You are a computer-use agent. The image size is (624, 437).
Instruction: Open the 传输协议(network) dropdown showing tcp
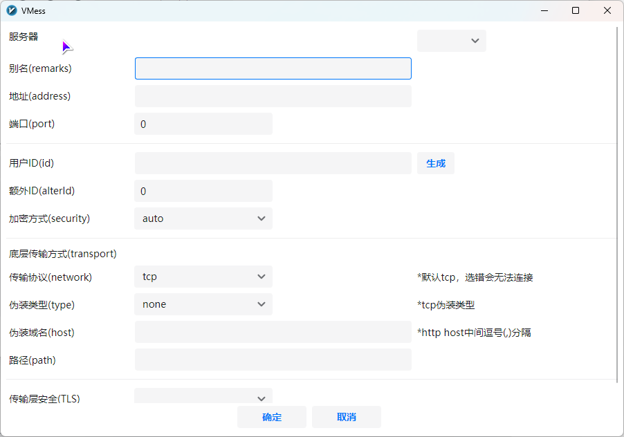[x=203, y=277]
